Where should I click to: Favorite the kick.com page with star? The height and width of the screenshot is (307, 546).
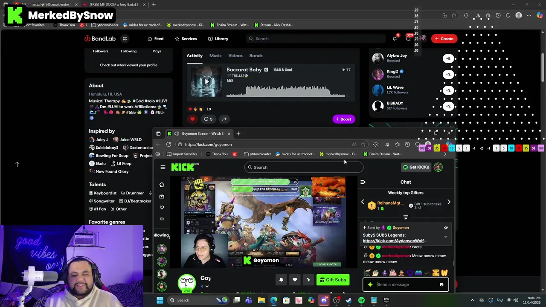pos(363,145)
